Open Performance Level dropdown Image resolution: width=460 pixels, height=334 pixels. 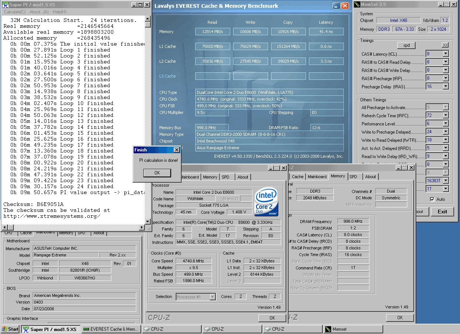coord(446,124)
